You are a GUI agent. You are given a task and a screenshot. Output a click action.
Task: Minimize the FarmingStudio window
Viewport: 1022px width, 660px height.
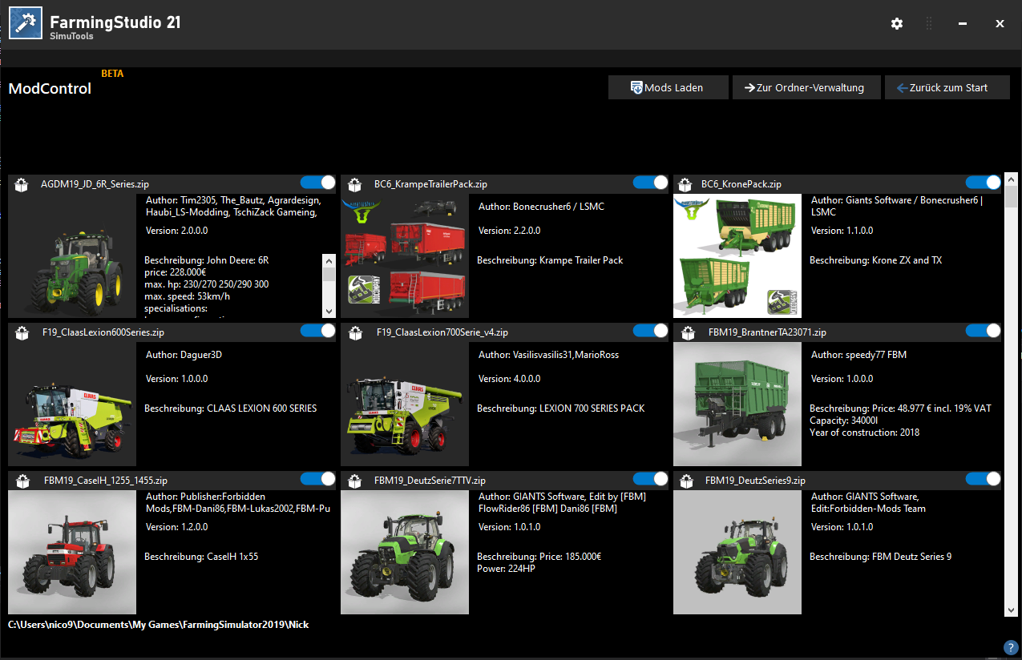[x=963, y=24]
